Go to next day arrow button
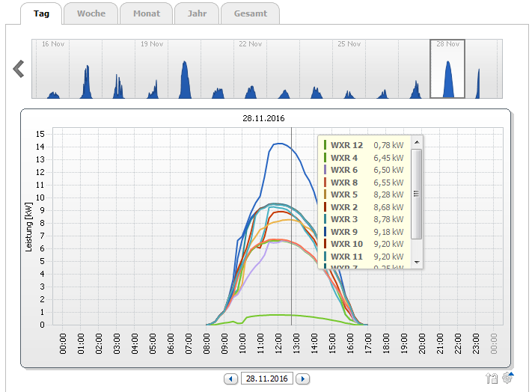This screenshot has height=392, width=532. 302,379
